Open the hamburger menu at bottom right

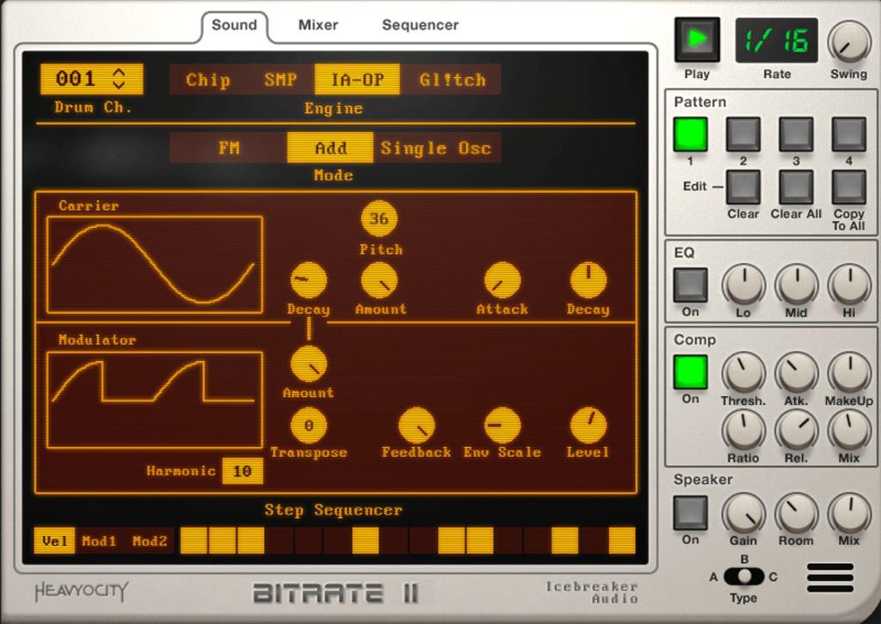[x=829, y=579]
